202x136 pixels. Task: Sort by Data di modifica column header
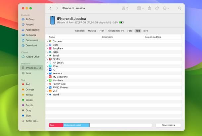coord(153,37)
